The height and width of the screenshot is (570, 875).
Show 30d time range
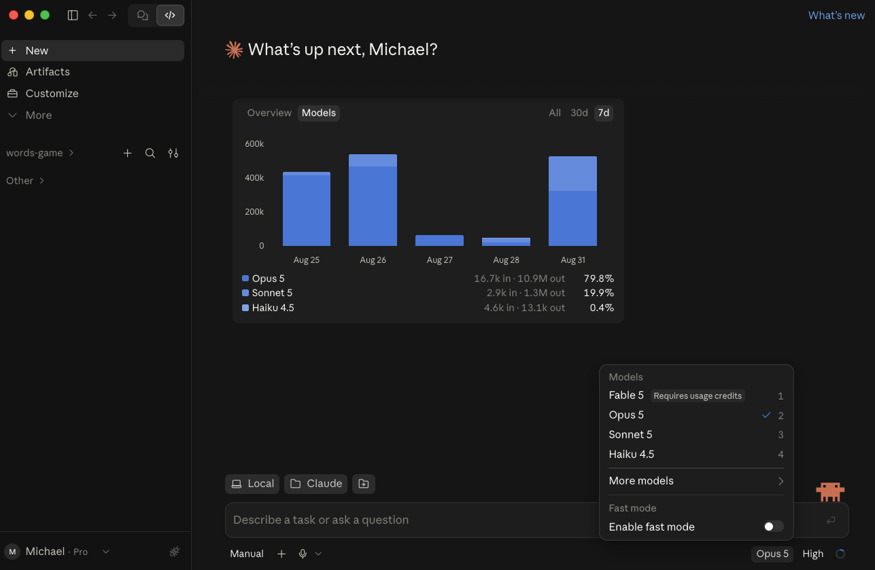pyautogui.click(x=579, y=113)
